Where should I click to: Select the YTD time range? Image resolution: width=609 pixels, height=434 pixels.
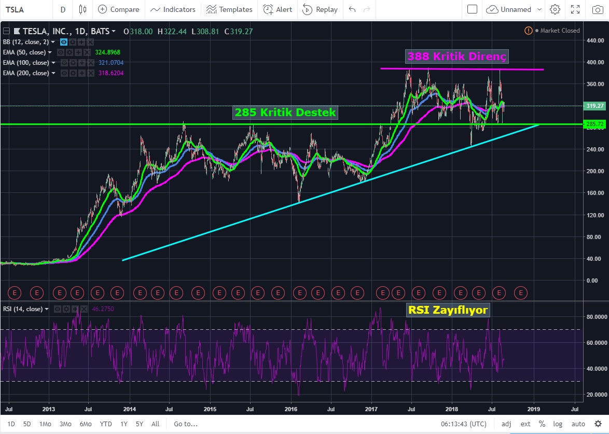tap(106, 424)
